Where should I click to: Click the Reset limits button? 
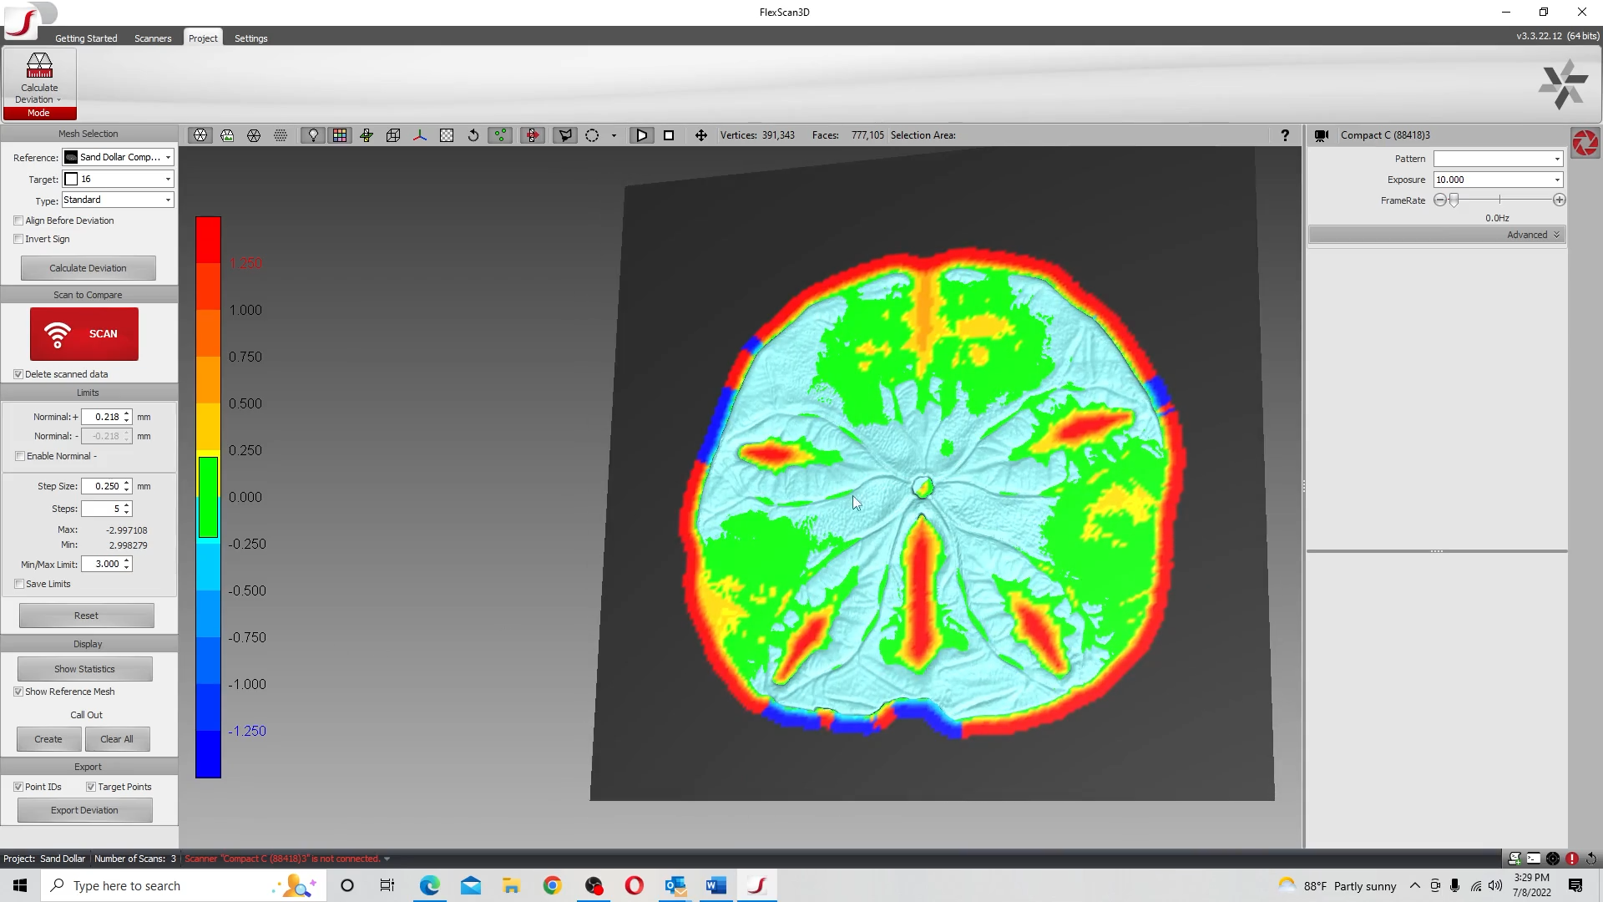86,616
